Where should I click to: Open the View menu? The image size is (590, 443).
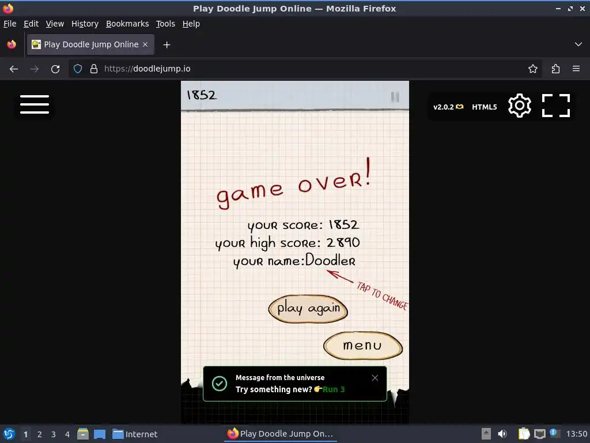(55, 24)
